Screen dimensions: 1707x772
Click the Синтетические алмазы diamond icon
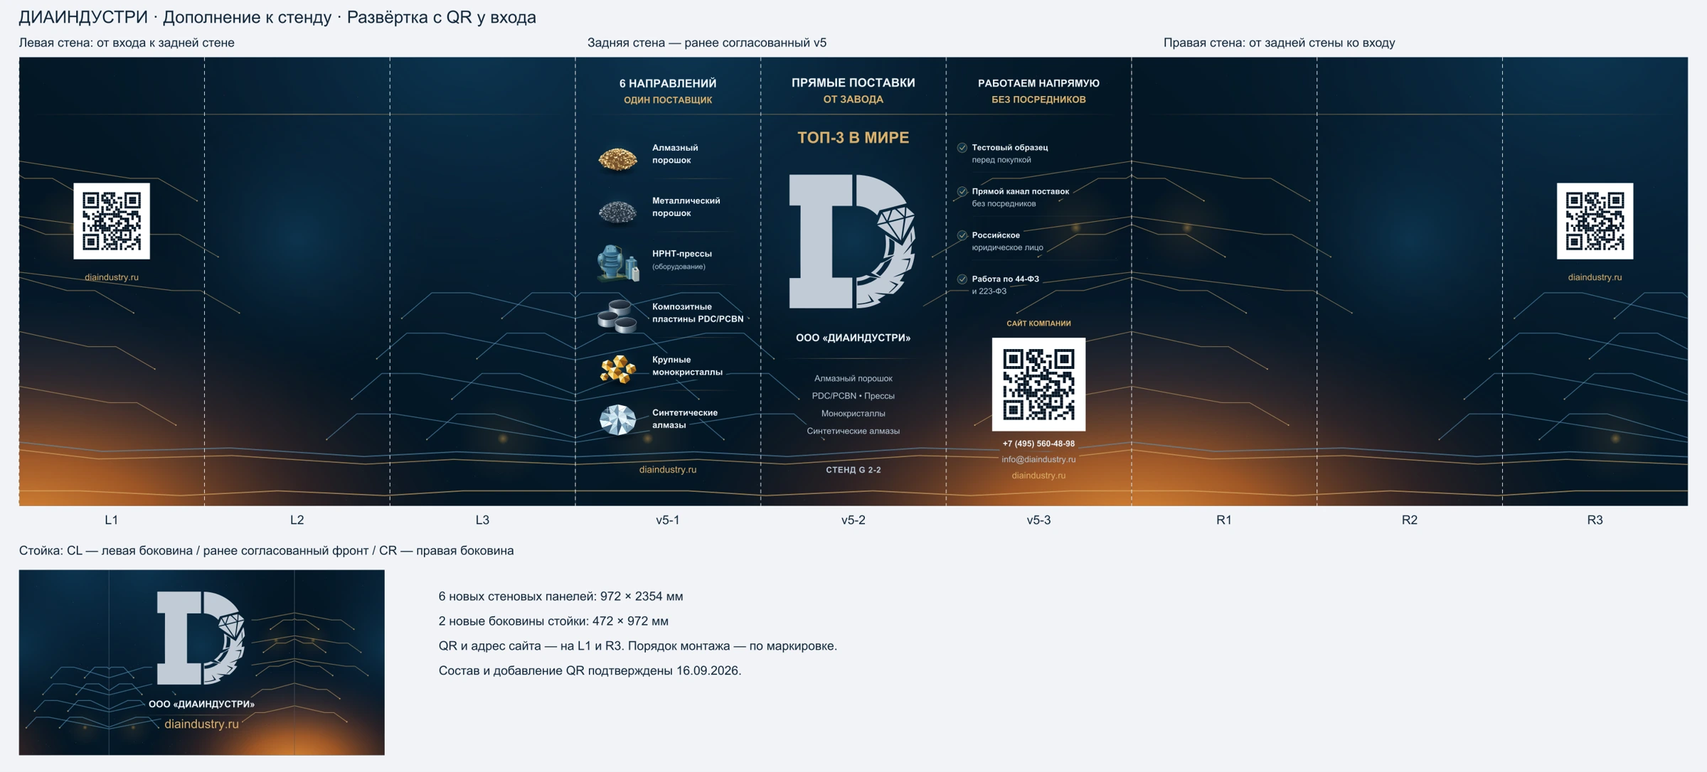click(x=617, y=419)
